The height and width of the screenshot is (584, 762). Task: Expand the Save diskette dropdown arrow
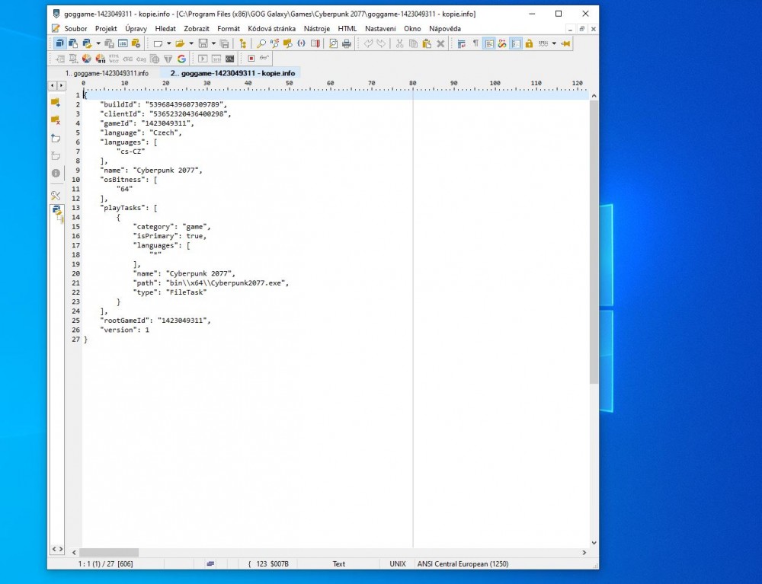(x=213, y=43)
